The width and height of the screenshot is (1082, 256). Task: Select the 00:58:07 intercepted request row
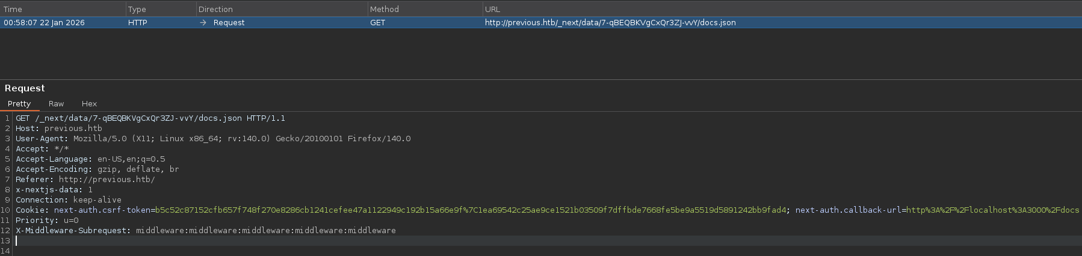point(44,23)
